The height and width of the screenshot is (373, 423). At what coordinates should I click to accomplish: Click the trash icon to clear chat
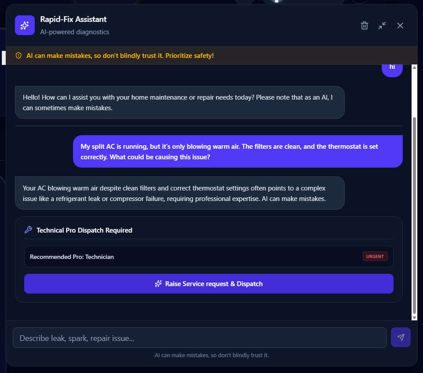(x=365, y=25)
